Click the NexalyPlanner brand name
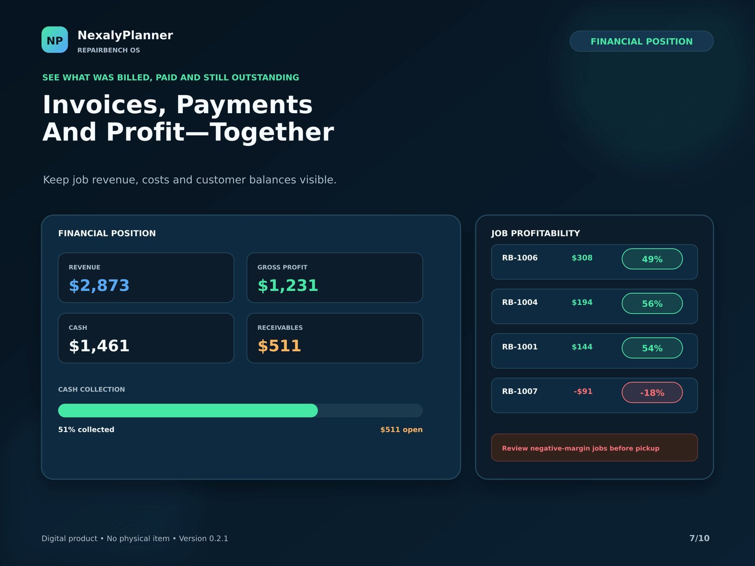The width and height of the screenshot is (755, 566). [x=125, y=35]
